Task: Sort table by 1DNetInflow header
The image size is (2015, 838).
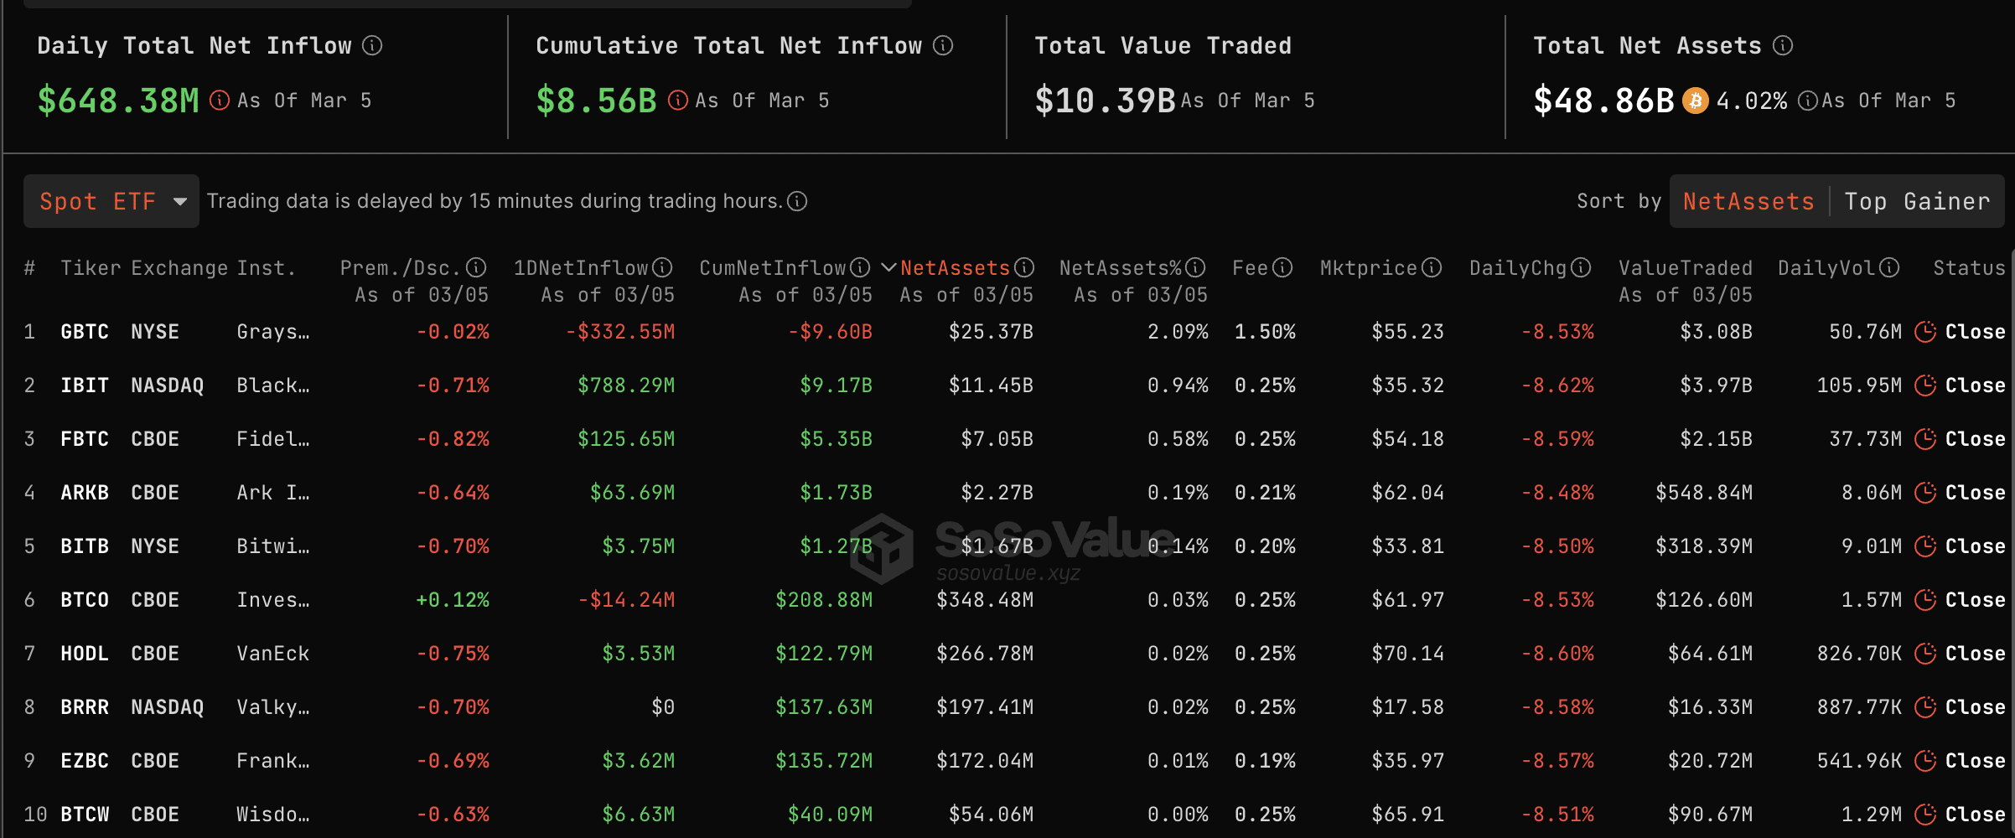Action: click(580, 268)
